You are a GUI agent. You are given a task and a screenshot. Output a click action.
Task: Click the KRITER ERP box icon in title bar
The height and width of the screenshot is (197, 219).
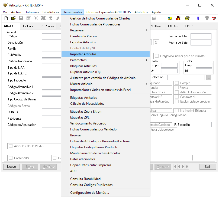click(5, 5)
